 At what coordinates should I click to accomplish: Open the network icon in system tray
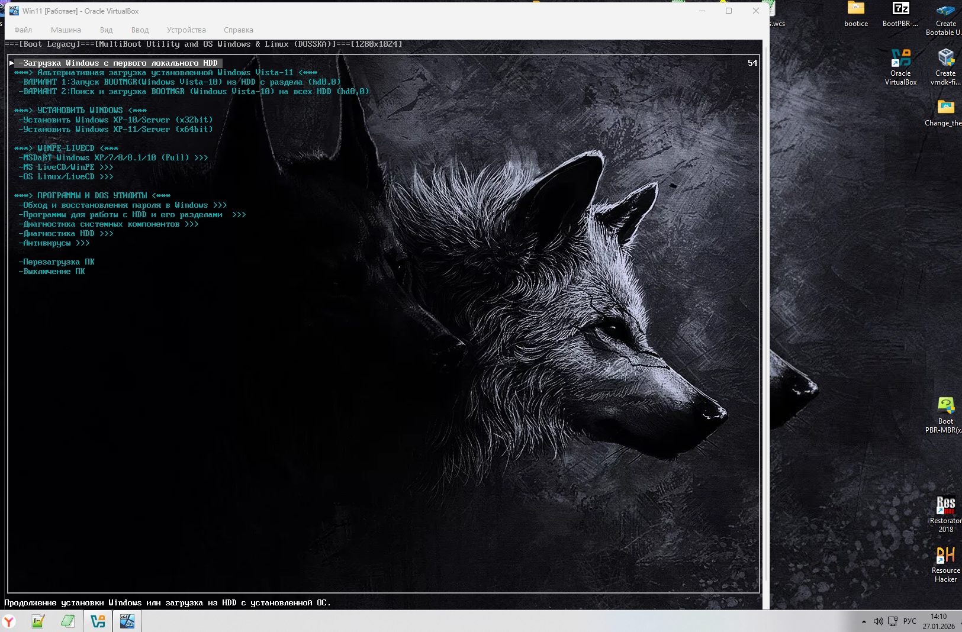tap(893, 621)
